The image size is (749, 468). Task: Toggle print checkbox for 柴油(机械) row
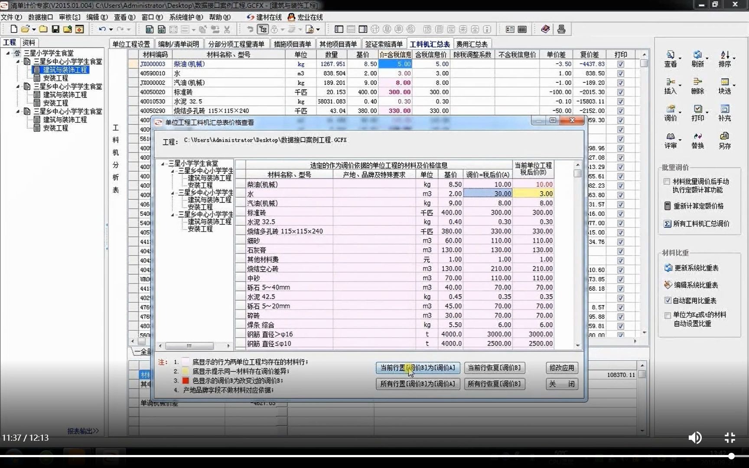621,64
